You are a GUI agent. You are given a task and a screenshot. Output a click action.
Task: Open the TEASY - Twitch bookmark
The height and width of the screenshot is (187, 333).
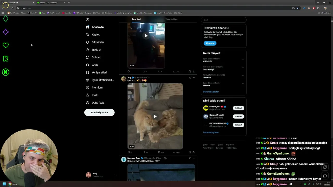[54, 13]
